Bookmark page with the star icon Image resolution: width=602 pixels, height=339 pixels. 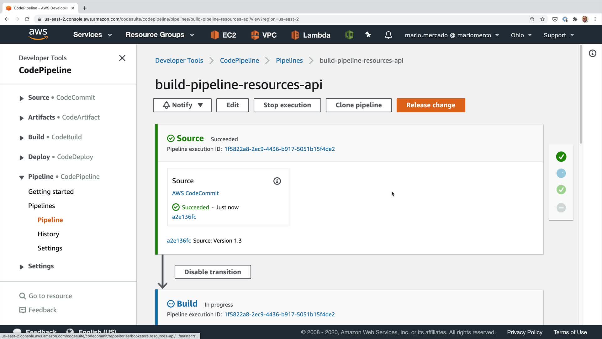542,19
